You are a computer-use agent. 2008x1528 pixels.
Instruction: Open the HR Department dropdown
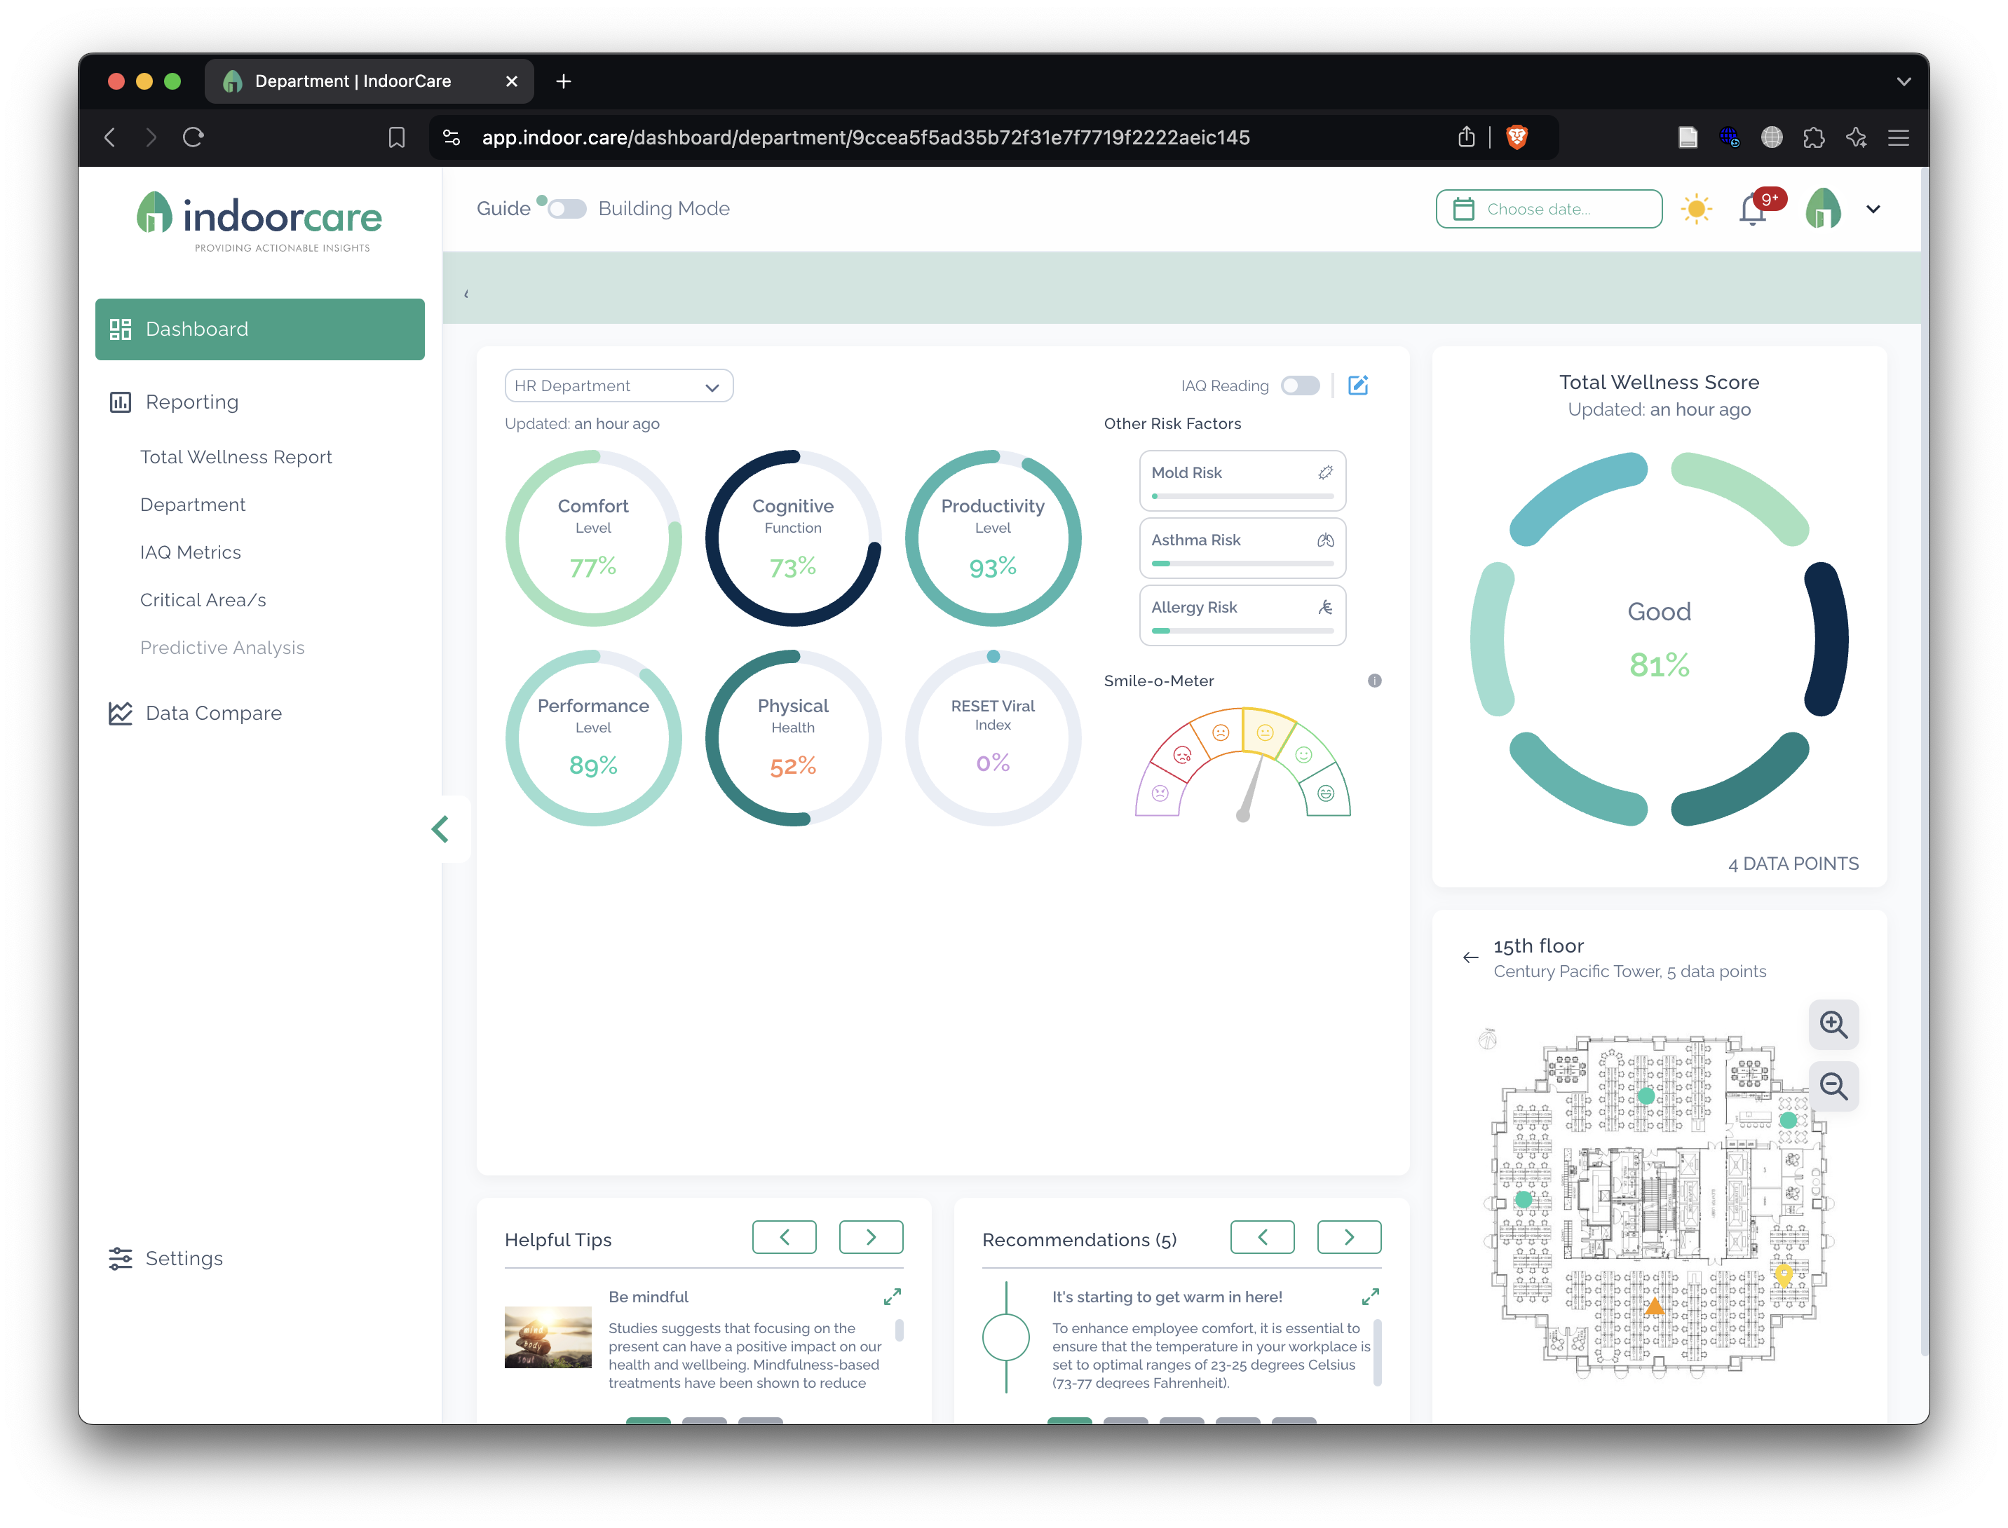(618, 386)
